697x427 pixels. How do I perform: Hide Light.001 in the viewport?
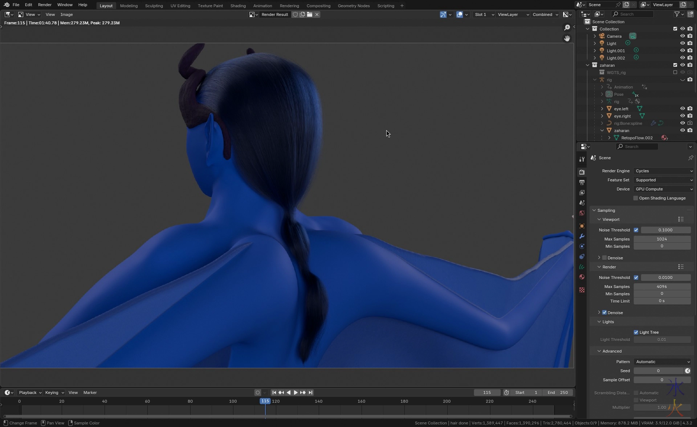(682, 50)
